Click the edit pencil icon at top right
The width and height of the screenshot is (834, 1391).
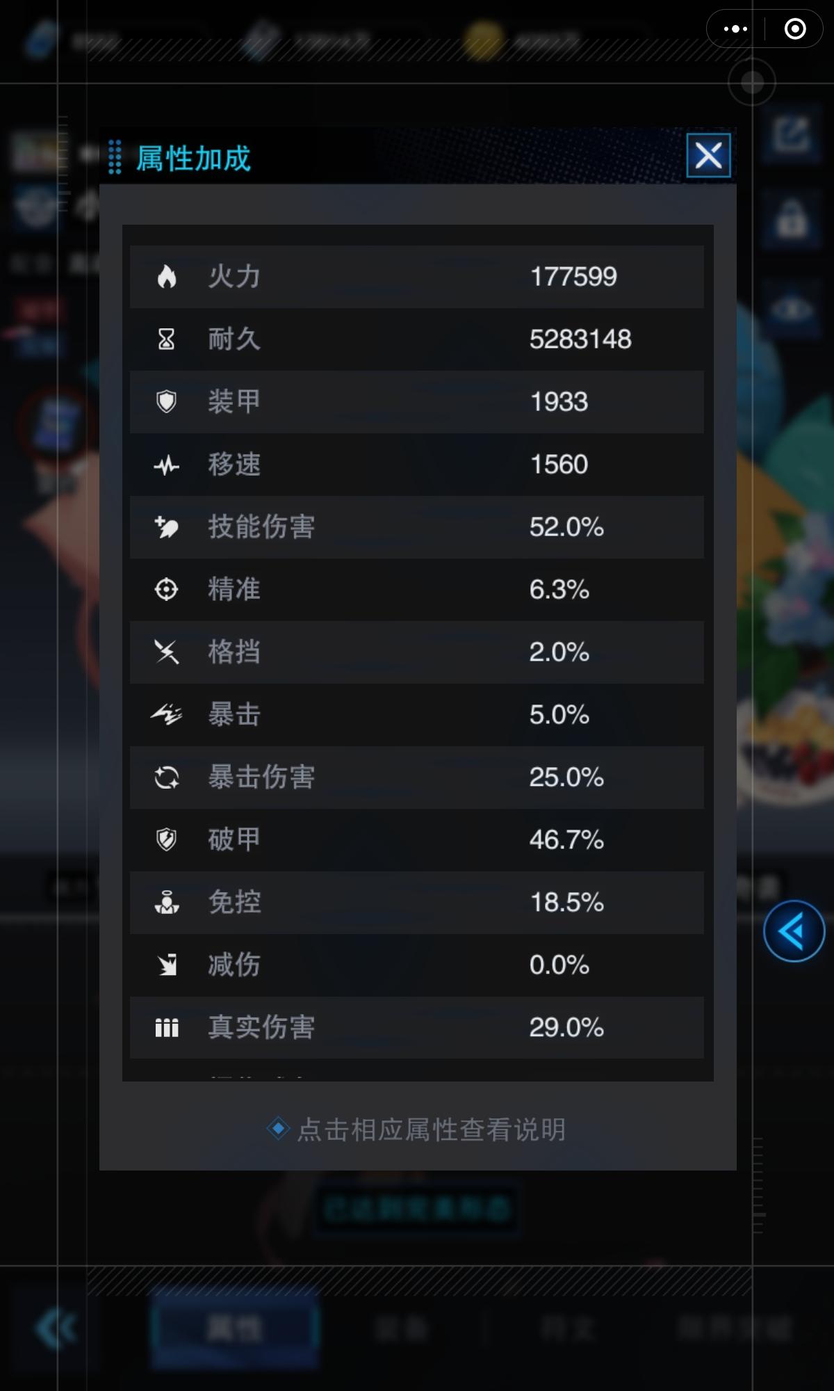tap(792, 134)
